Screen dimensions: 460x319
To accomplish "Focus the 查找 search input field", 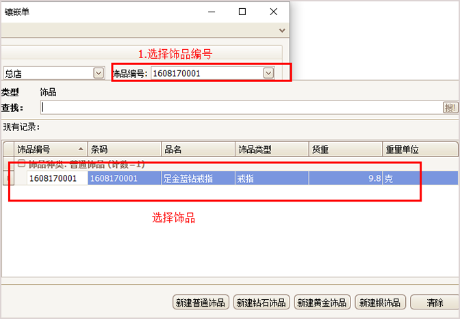I will click(241, 108).
